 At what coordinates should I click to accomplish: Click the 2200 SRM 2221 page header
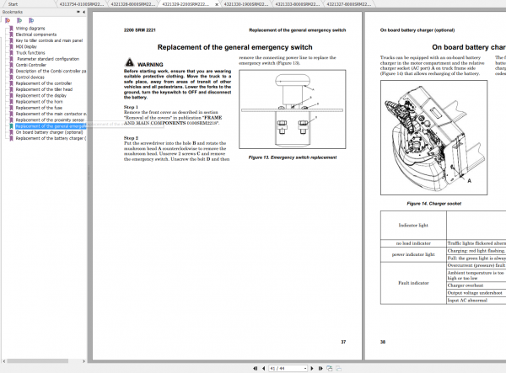tap(140, 30)
